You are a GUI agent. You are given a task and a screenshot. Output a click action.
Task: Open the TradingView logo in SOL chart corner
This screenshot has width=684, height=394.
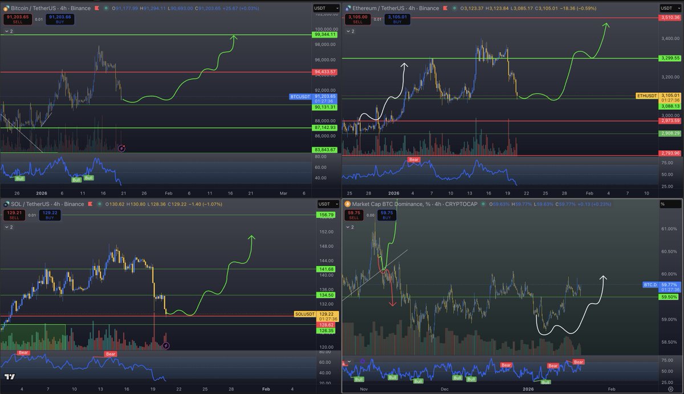pyautogui.click(x=9, y=376)
